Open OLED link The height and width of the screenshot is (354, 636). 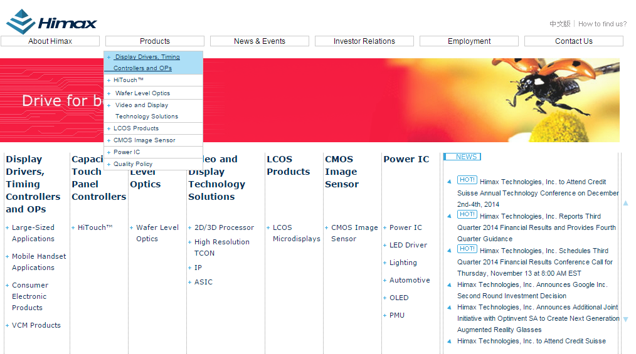(x=399, y=298)
